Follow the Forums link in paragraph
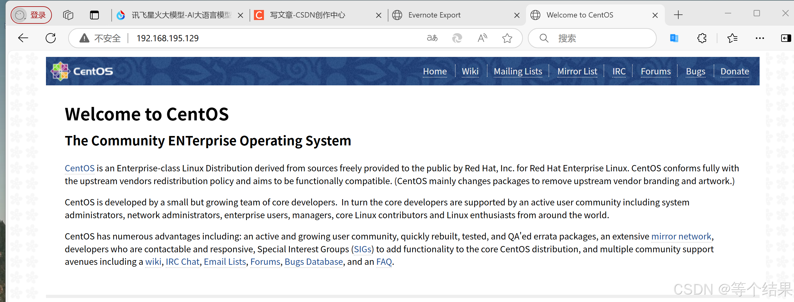 point(265,262)
